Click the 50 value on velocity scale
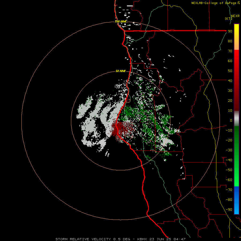The width and height of the screenshot is (241, 241). (230, 71)
